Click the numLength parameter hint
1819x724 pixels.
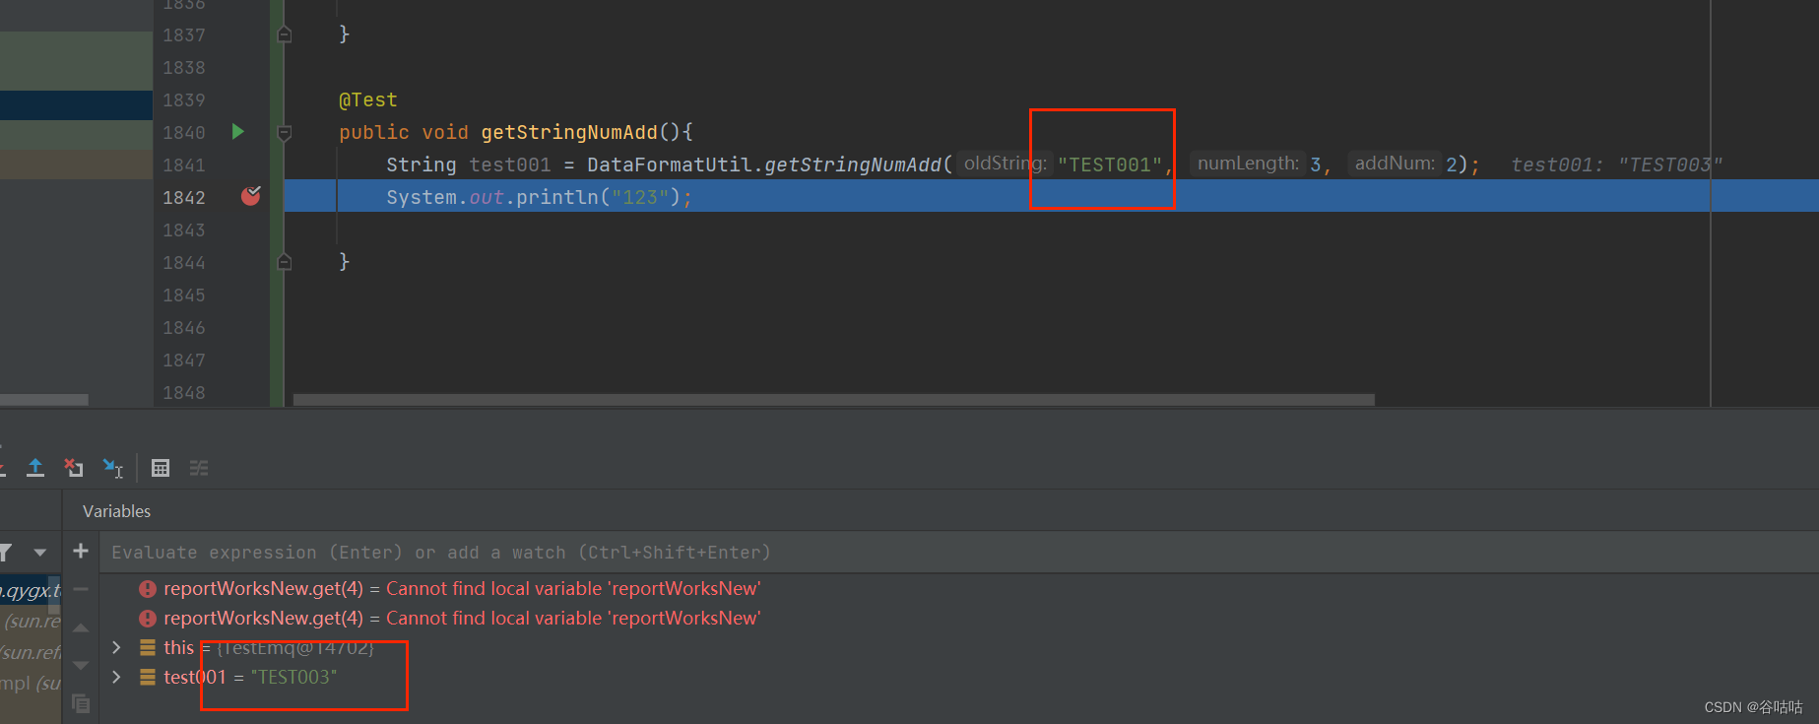click(1248, 164)
